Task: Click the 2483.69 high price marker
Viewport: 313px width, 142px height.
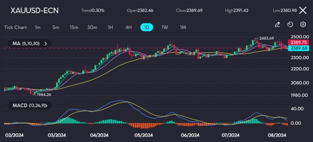Action: pyautogui.click(x=266, y=38)
